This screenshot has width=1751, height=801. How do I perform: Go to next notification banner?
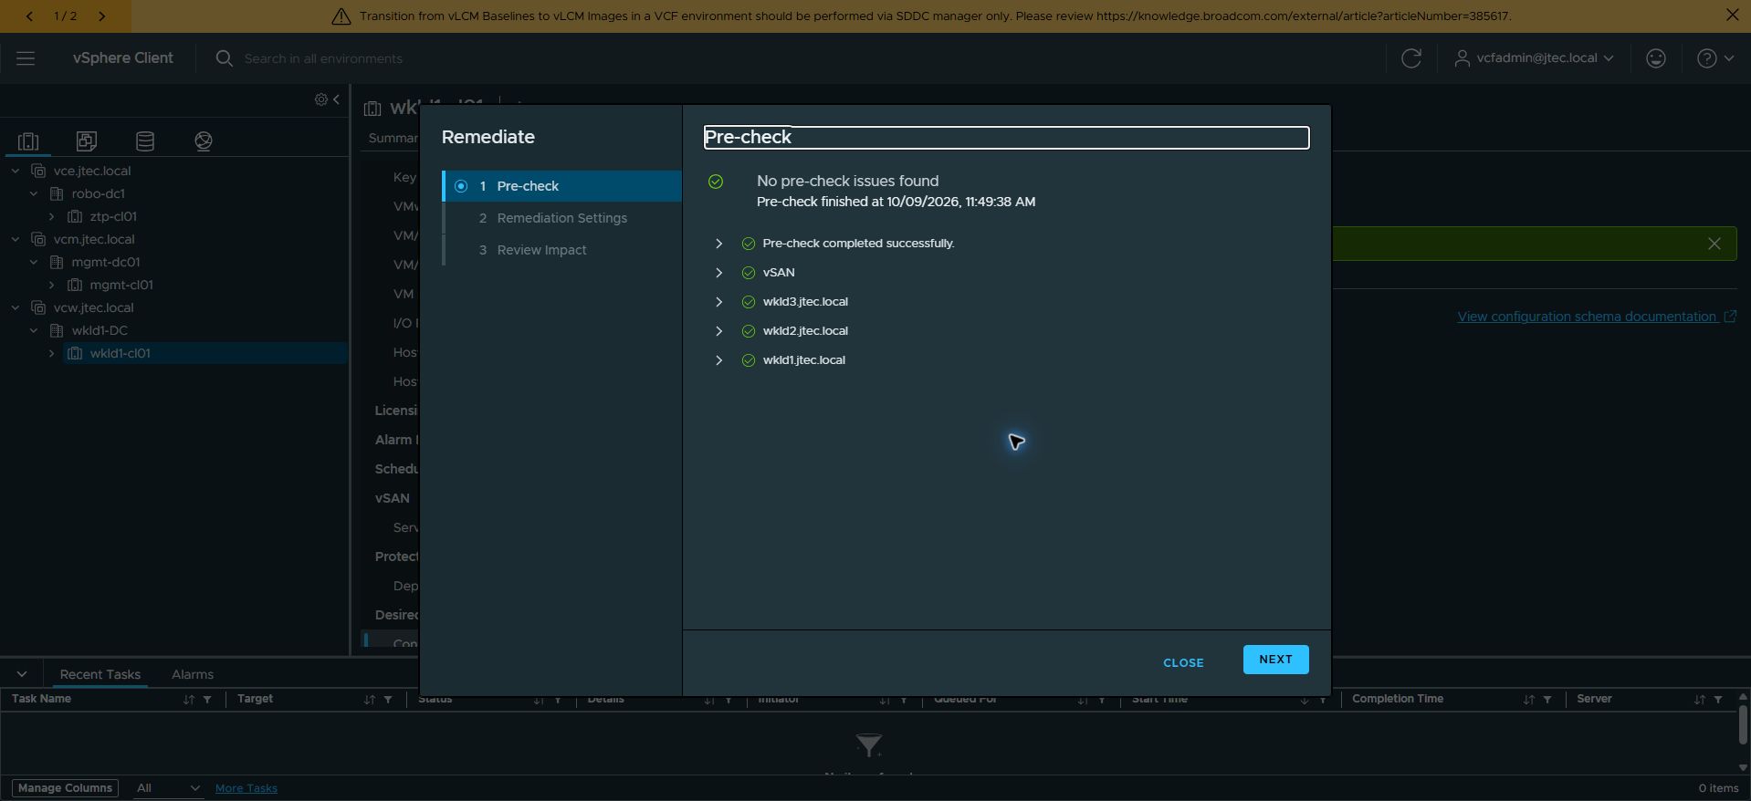coord(101,16)
